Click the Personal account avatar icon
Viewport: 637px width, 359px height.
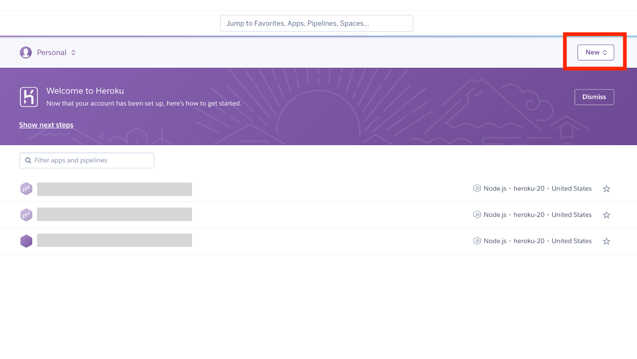coord(25,52)
